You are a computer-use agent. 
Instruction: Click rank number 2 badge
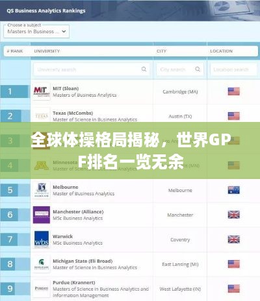click(10, 116)
